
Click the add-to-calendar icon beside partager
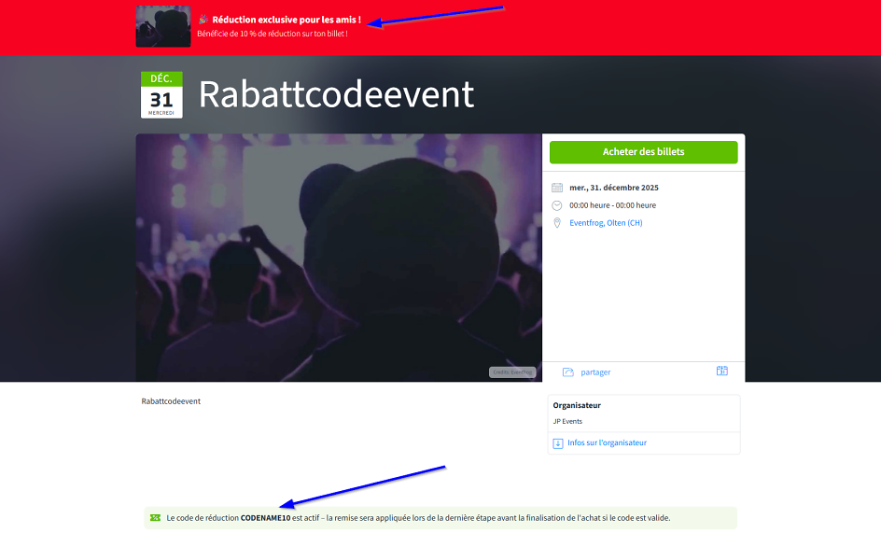[x=721, y=371]
